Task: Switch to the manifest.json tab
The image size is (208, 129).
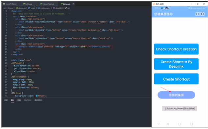Action: tap(10, 4)
